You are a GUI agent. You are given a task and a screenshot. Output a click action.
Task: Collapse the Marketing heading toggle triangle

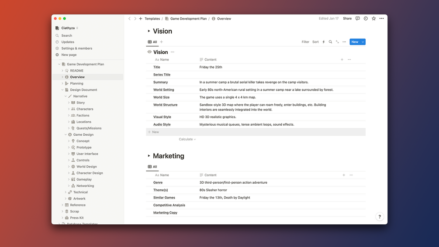click(149, 156)
